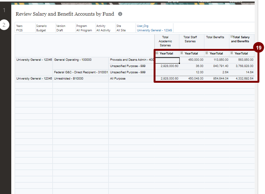
Task: Select the empty Academic Salaries cell for Provosts
Action: coord(167,60)
